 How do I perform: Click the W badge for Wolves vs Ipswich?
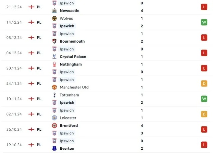click(204, 22)
